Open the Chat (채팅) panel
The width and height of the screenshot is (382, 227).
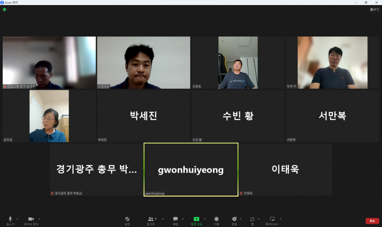click(175, 219)
